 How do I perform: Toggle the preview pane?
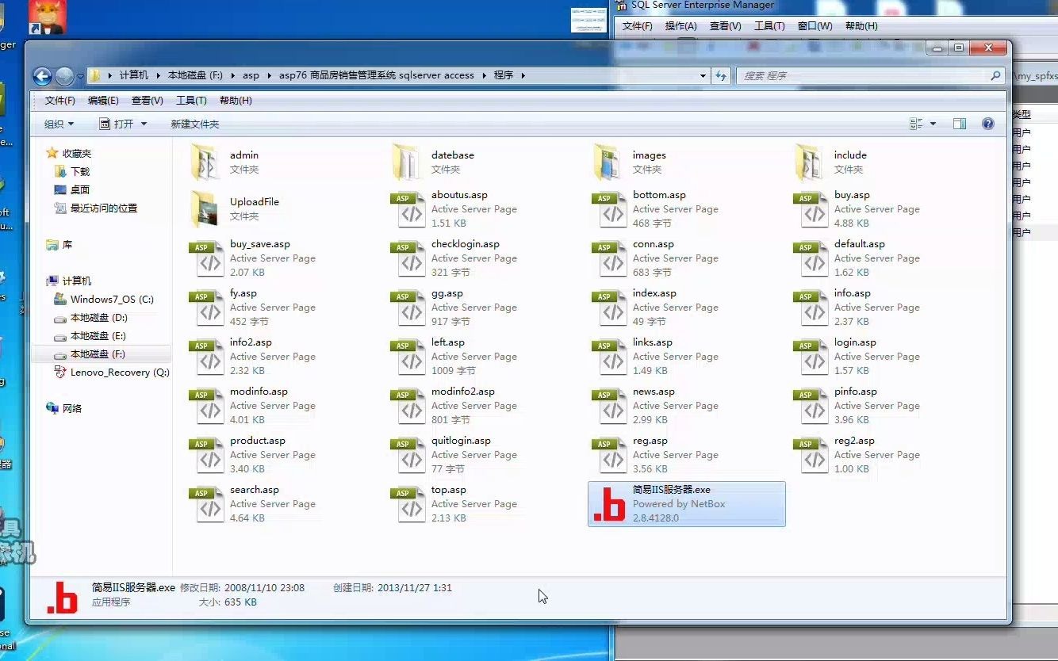pos(960,123)
